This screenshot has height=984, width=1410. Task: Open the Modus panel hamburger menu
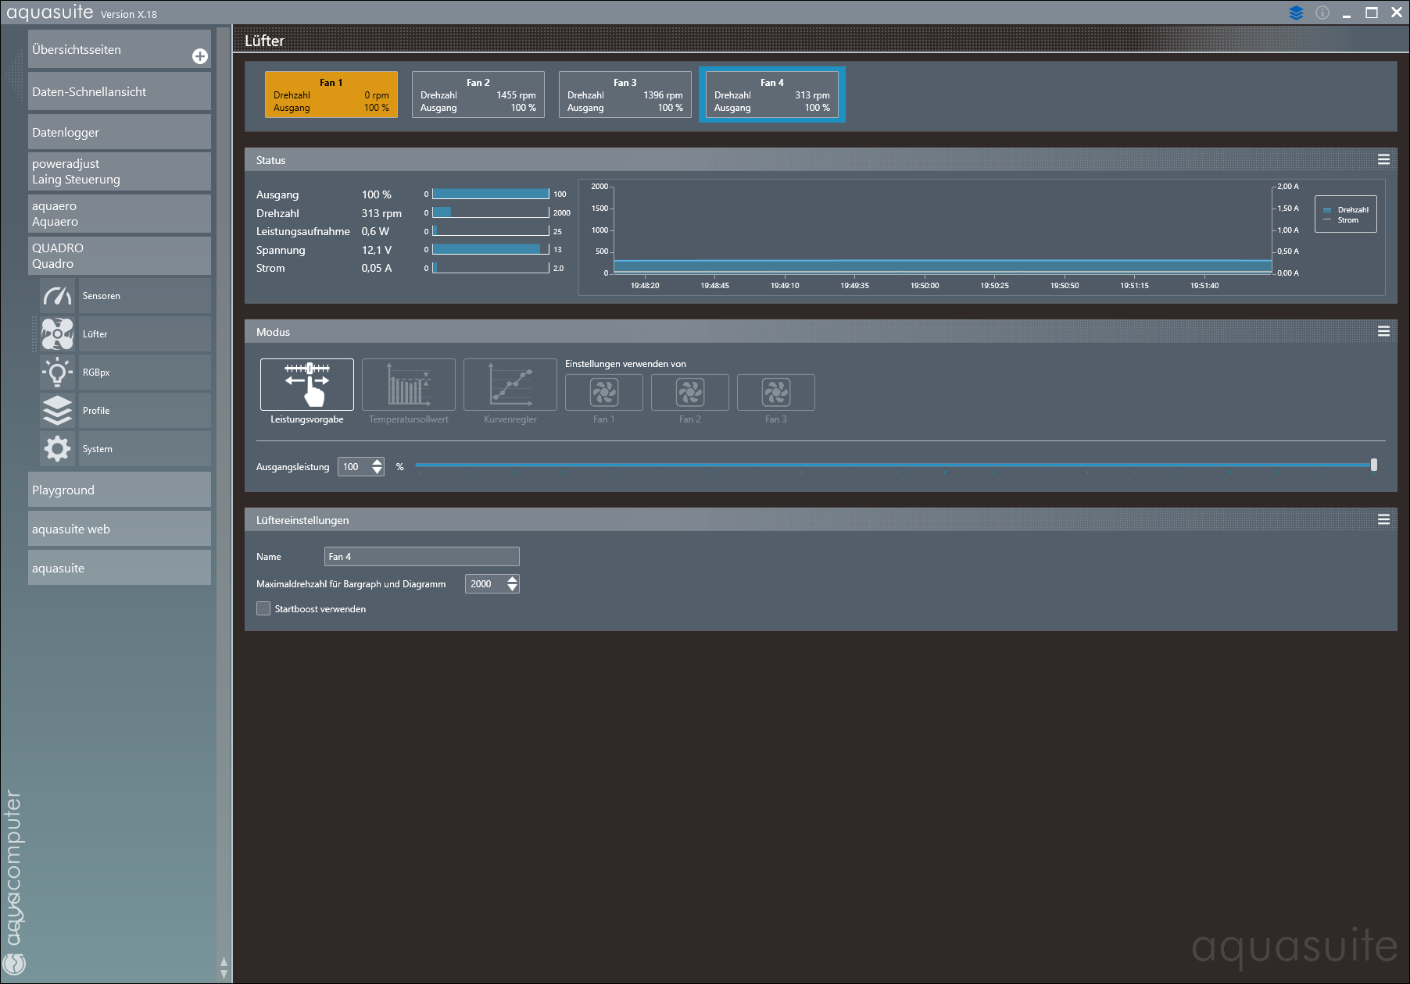[x=1383, y=332]
